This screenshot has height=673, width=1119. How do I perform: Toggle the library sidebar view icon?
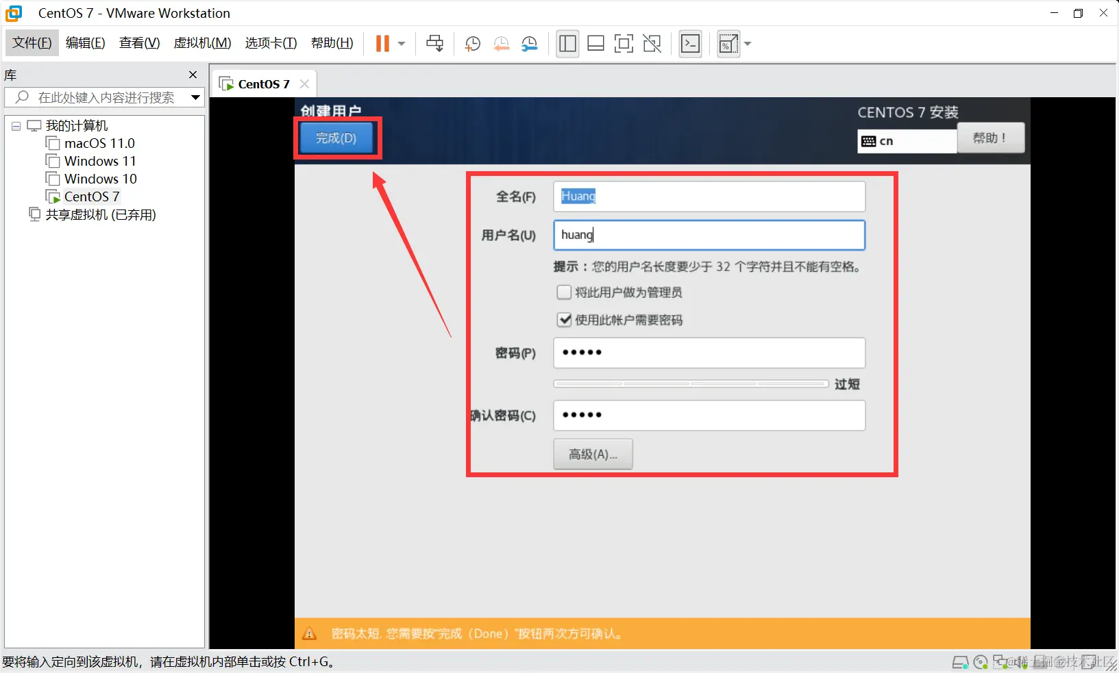[x=567, y=44]
